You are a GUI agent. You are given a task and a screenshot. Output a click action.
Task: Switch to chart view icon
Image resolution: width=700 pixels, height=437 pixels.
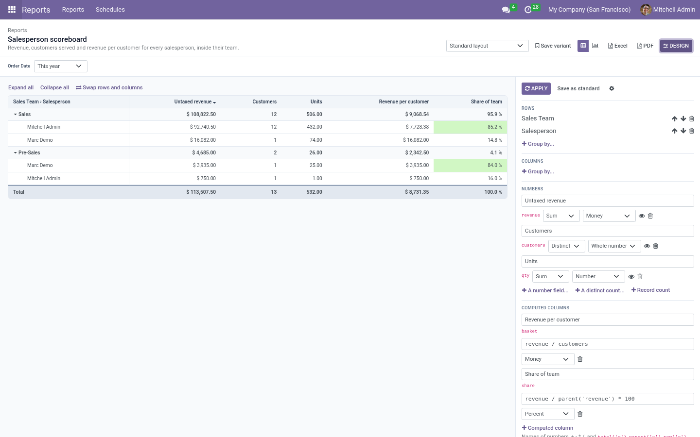click(595, 46)
